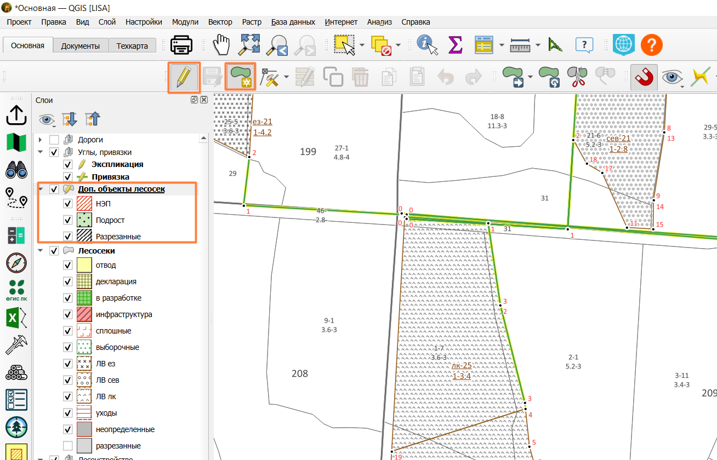Screen dimensions: 717x460
Task: Open the orange help question icon
Action: 652,45
